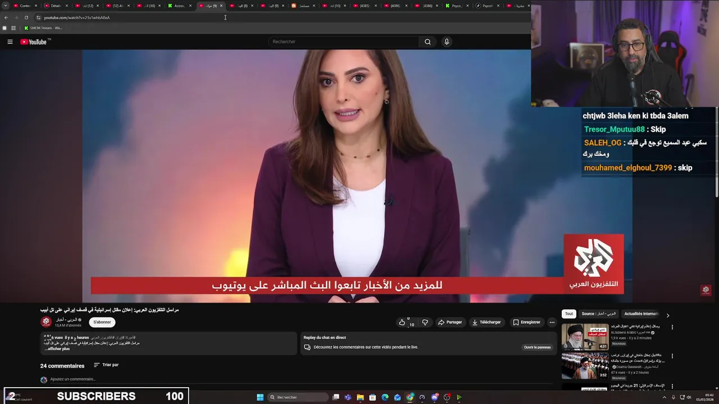The height and width of the screenshot is (404, 719).
Task: Switch to Chrome on the taskbar
Action: 410,397
